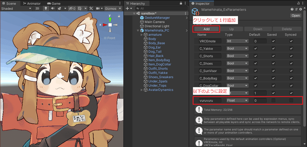Image resolution: width=307 pixels, height=147 pixels.
Task: Click Hierarchy search field
Action: (x=162, y=8)
